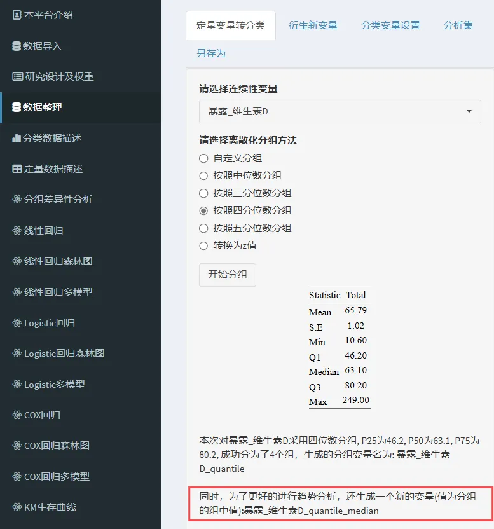Select the 转换为z值 radio option
The width and height of the screenshot is (494, 529).
pyautogui.click(x=203, y=245)
